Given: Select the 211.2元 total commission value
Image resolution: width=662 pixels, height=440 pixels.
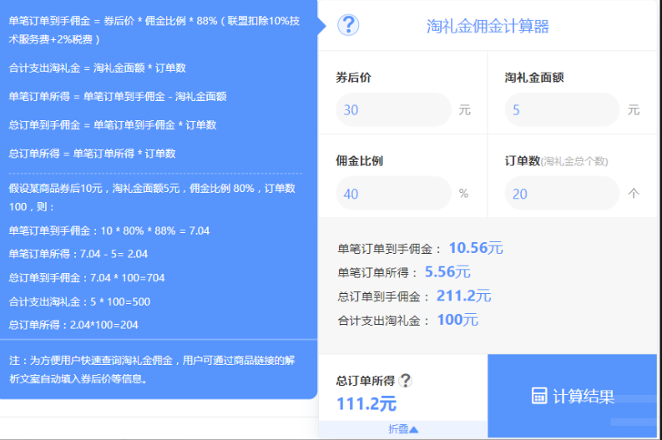Looking at the screenshot, I should coord(463,296).
